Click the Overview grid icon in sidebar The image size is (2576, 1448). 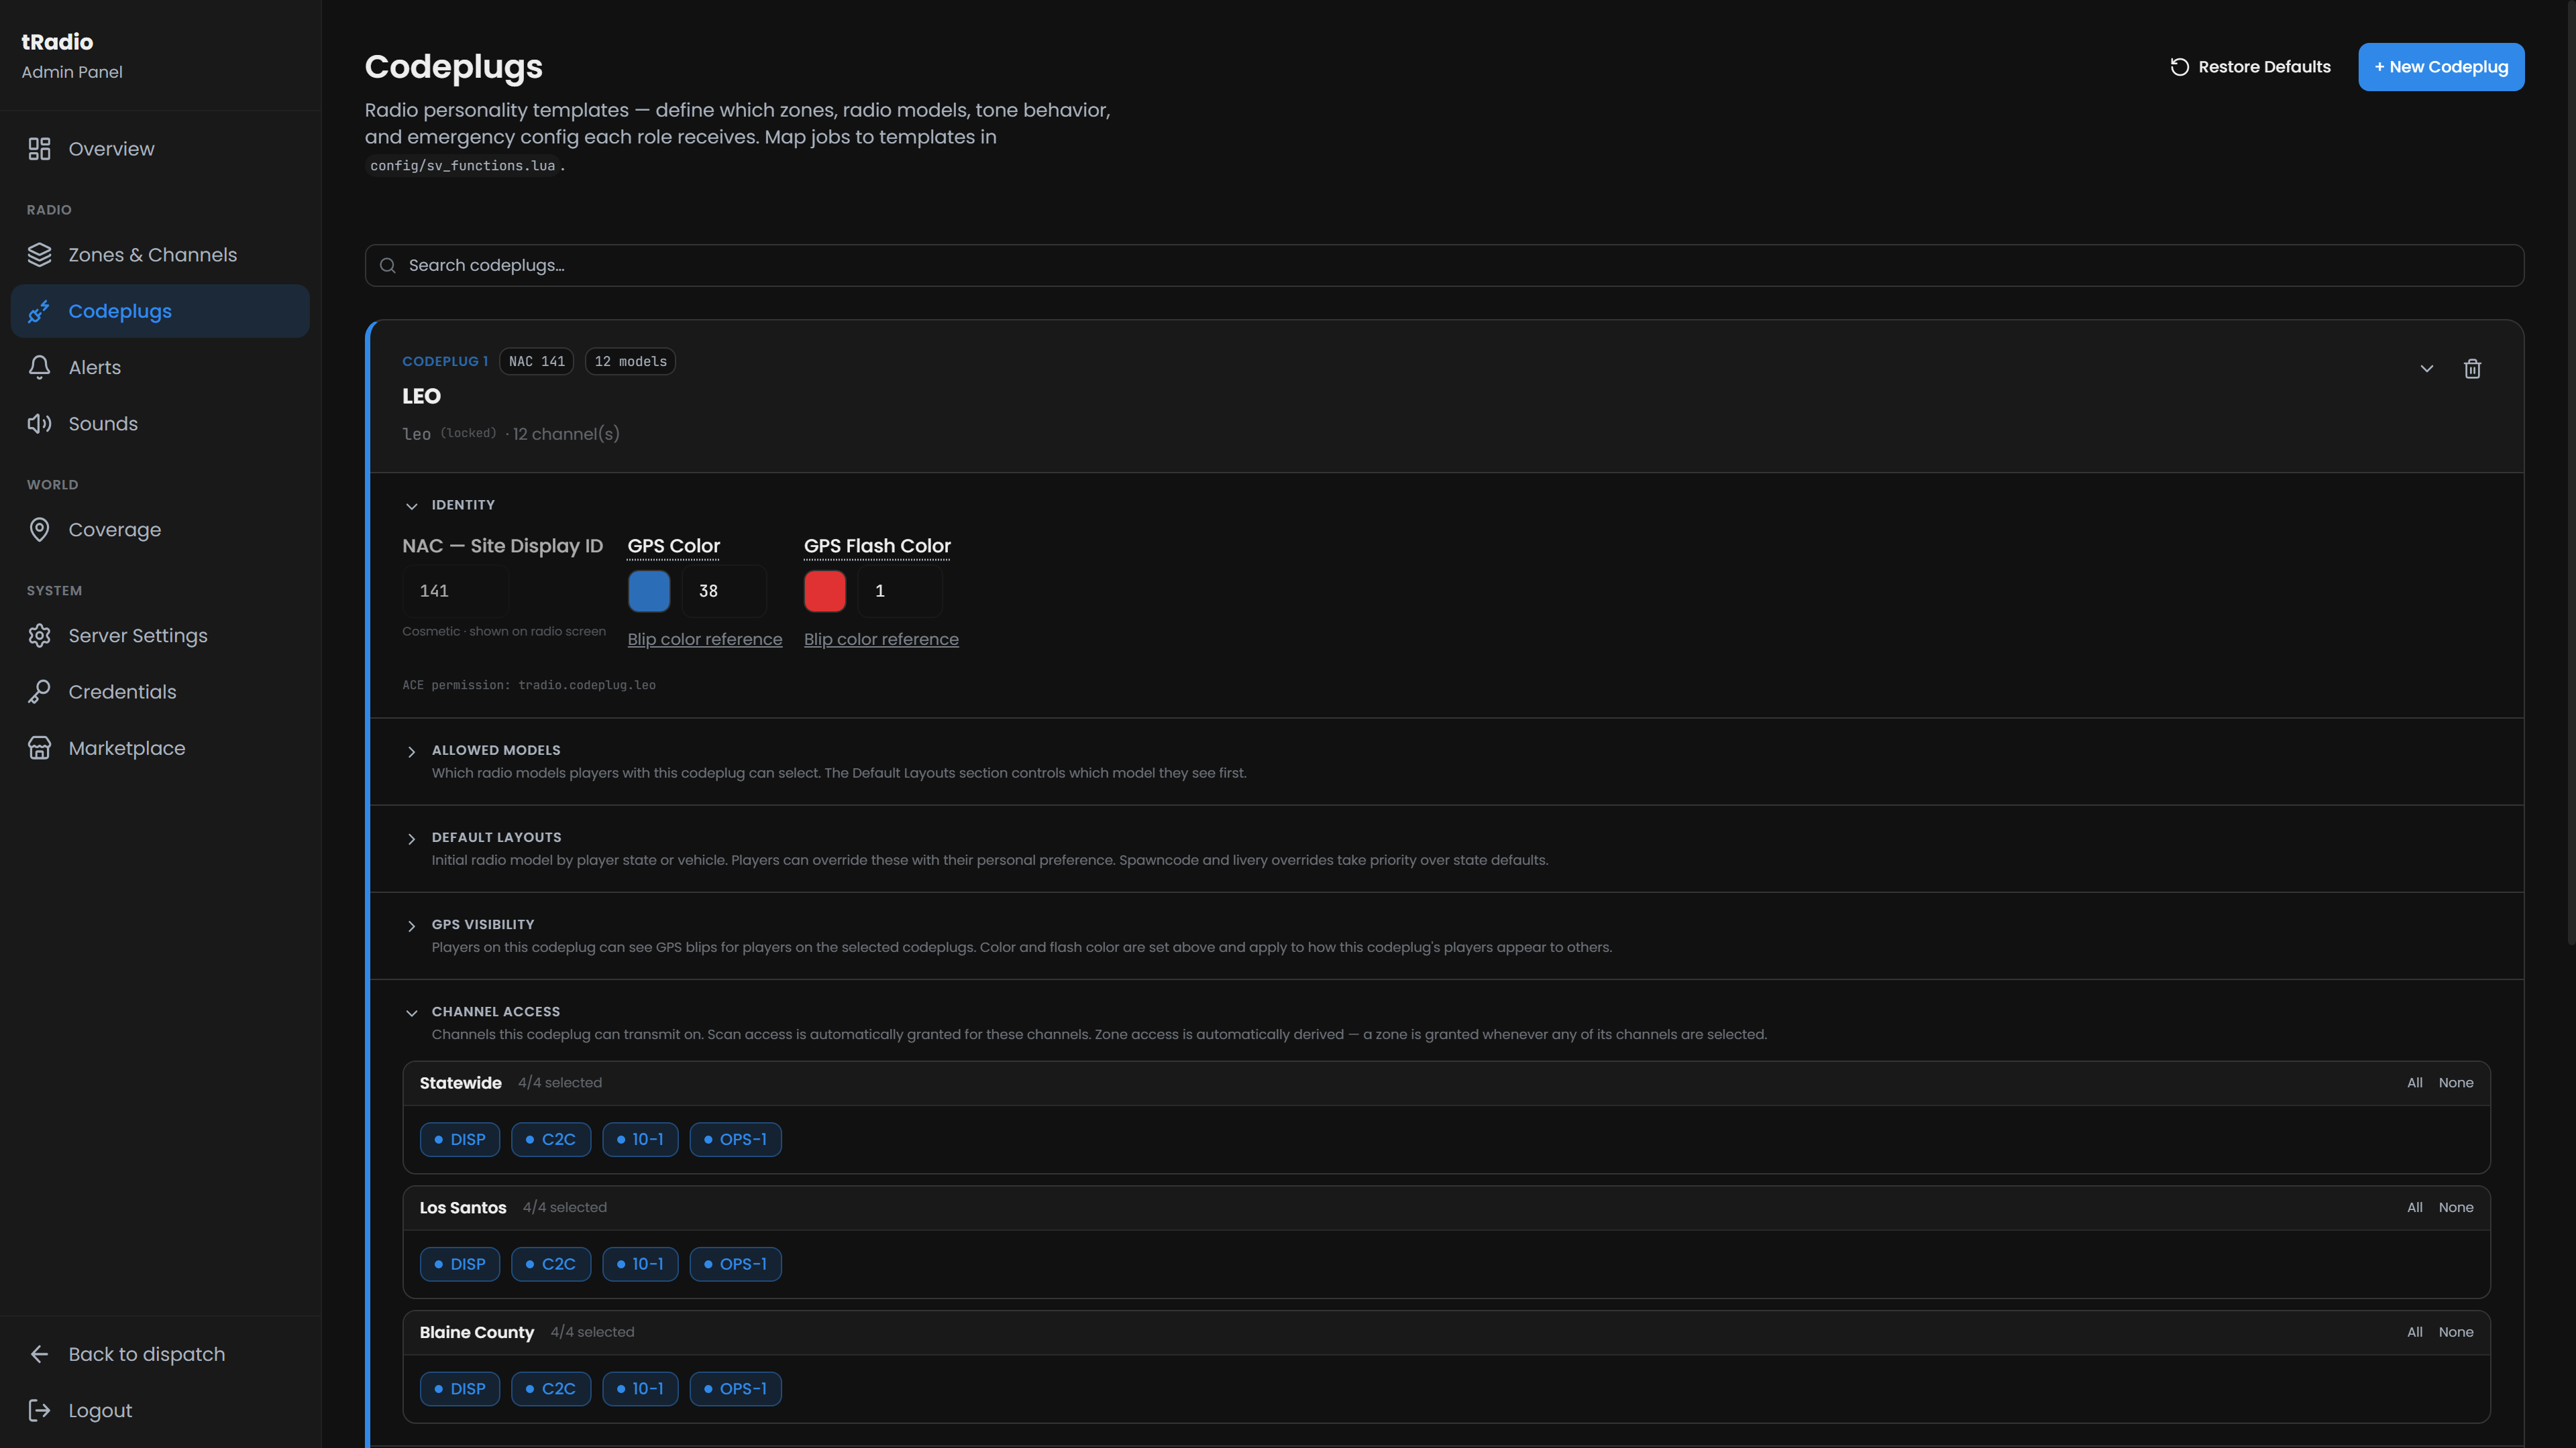39,149
